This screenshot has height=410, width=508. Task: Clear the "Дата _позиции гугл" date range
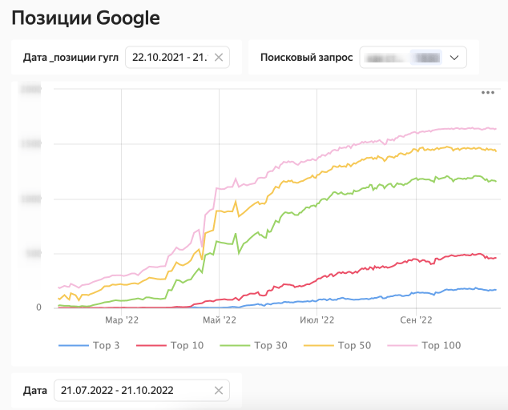(219, 58)
